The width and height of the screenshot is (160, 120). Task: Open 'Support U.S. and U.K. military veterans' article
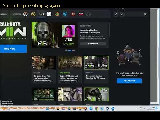click(70, 78)
